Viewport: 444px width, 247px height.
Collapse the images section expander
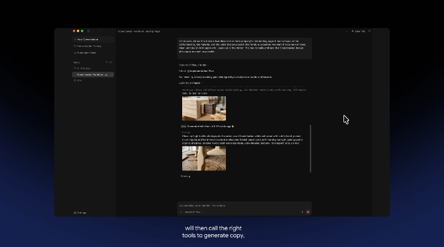[202, 83]
